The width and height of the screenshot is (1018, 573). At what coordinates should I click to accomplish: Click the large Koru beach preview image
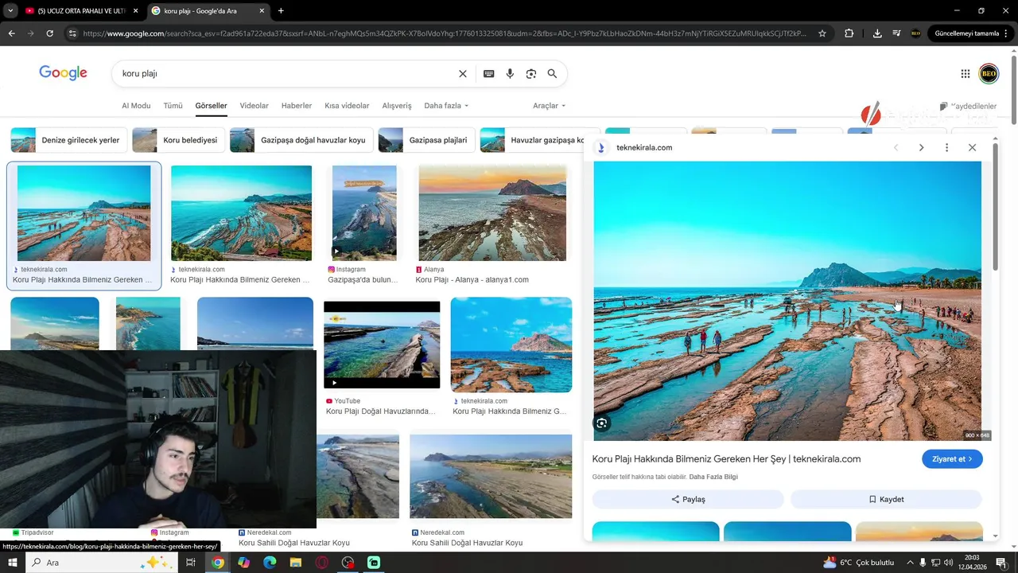787,301
